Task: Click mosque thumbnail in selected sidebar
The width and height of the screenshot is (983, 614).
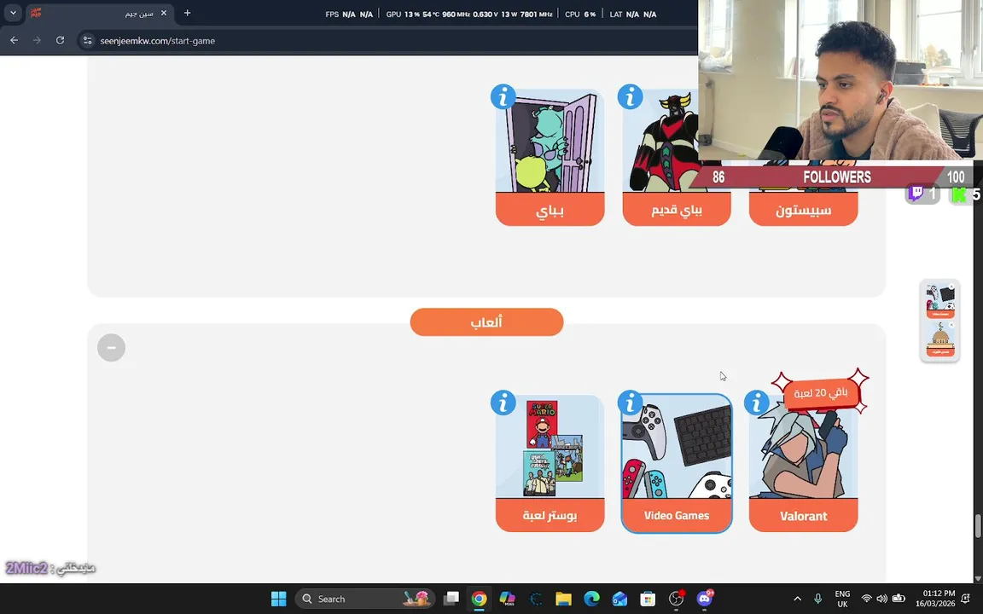Action: click(939, 339)
